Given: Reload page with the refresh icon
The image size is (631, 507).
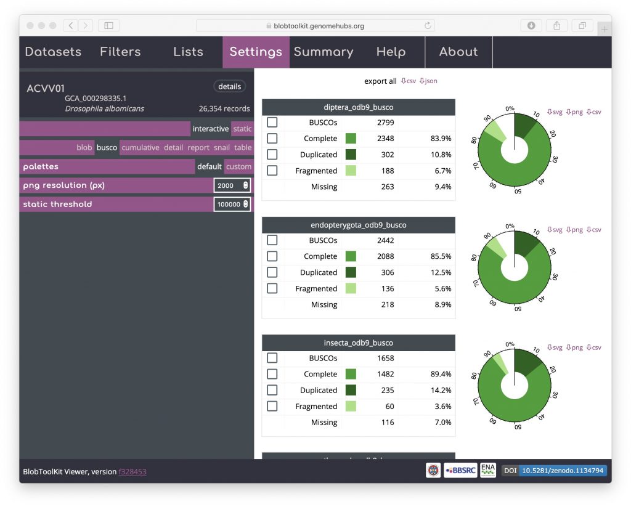Looking at the screenshot, I should pyautogui.click(x=428, y=25).
